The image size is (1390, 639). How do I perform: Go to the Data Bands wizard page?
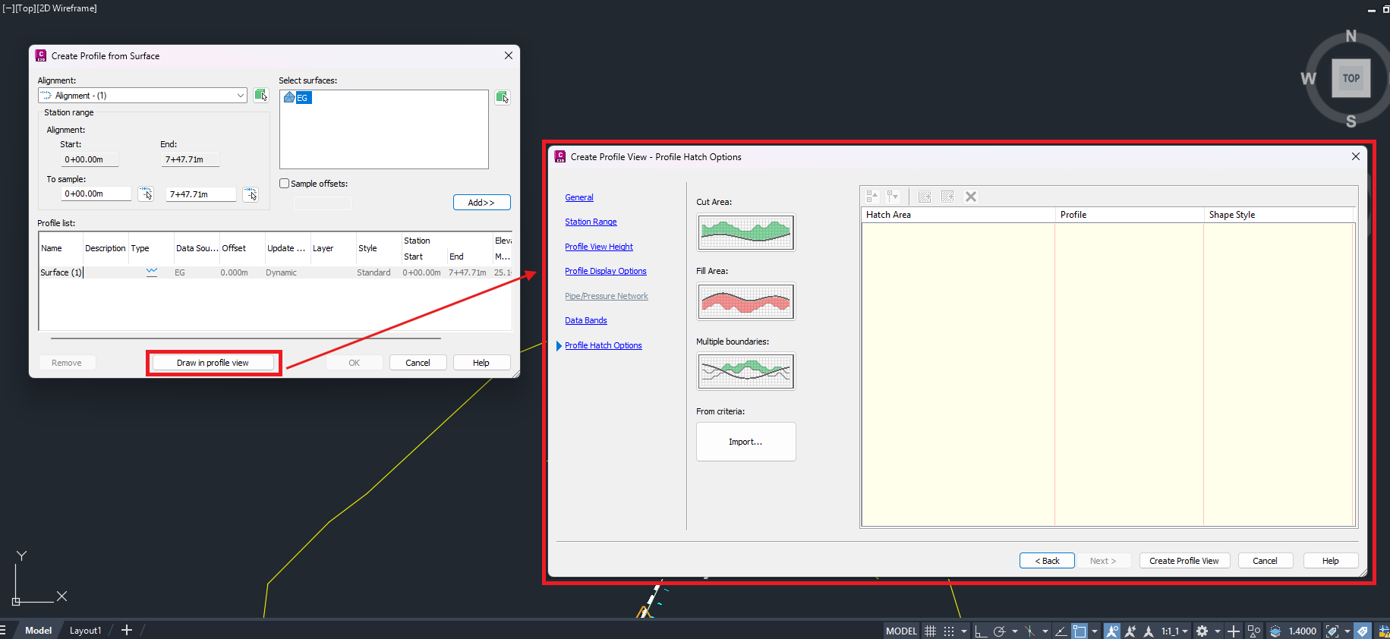tap(585, 320)
